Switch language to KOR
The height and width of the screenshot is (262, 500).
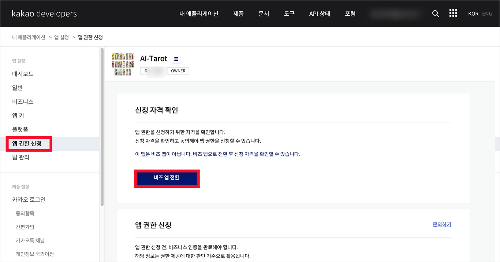[x=473, y=14]
